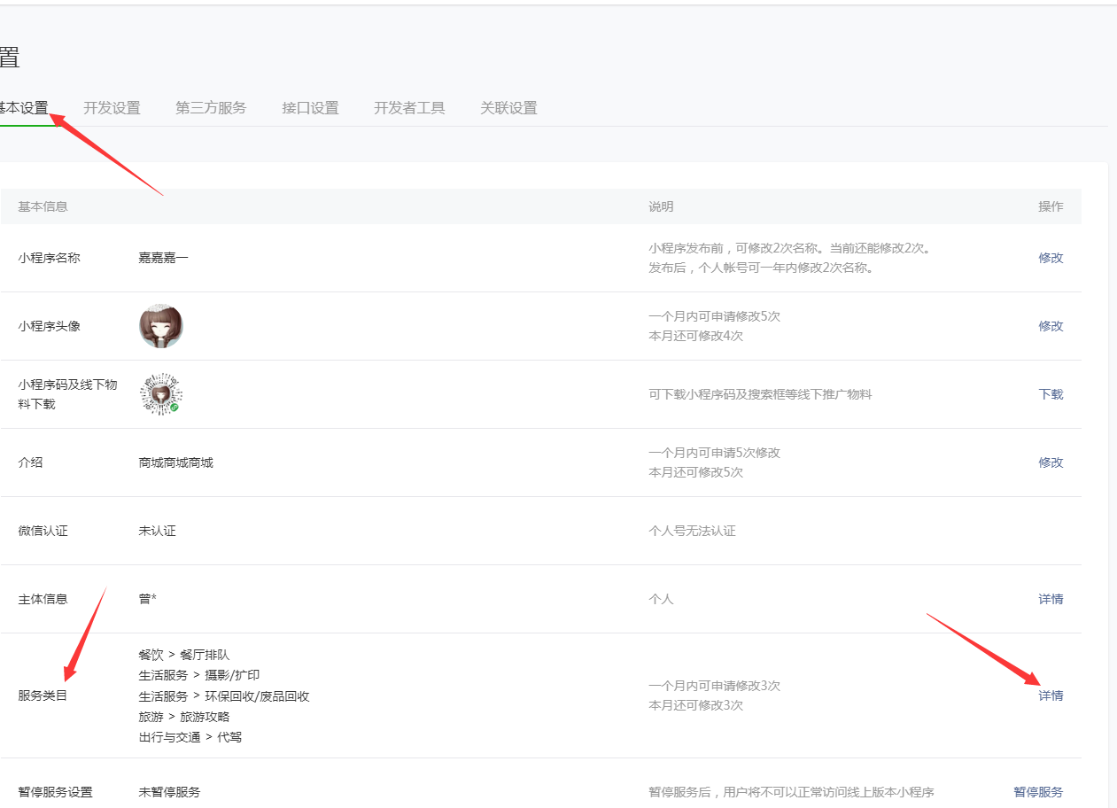This screenshot has width=1117, height=808.
Task: Click the mini program QR code icon
Action: (x=160, y=394)
